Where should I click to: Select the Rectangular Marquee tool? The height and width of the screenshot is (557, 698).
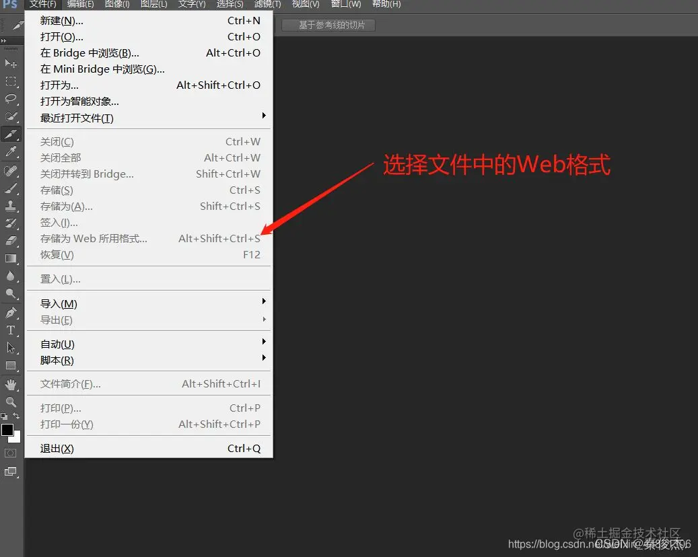(x=11, y=81)
